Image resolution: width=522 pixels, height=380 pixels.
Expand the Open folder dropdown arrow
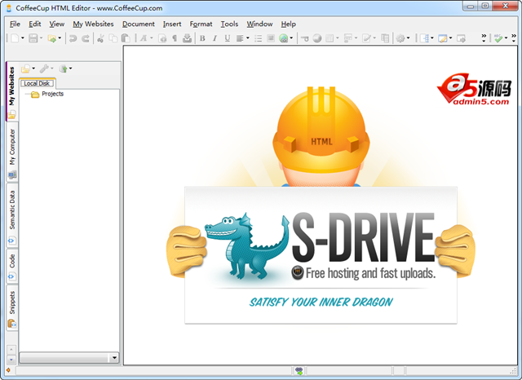coord(60,38)
